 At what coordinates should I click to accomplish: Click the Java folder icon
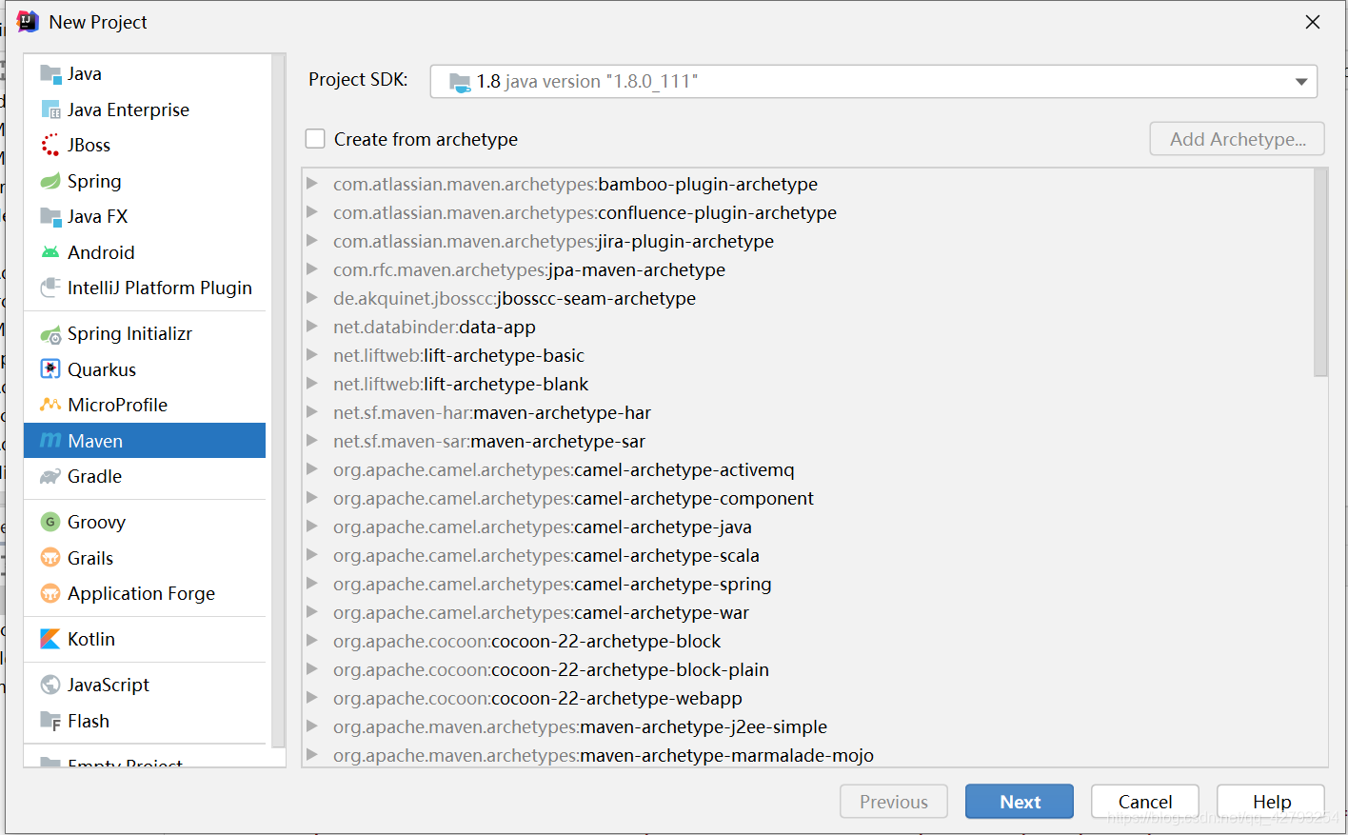[x=50, y=74]
